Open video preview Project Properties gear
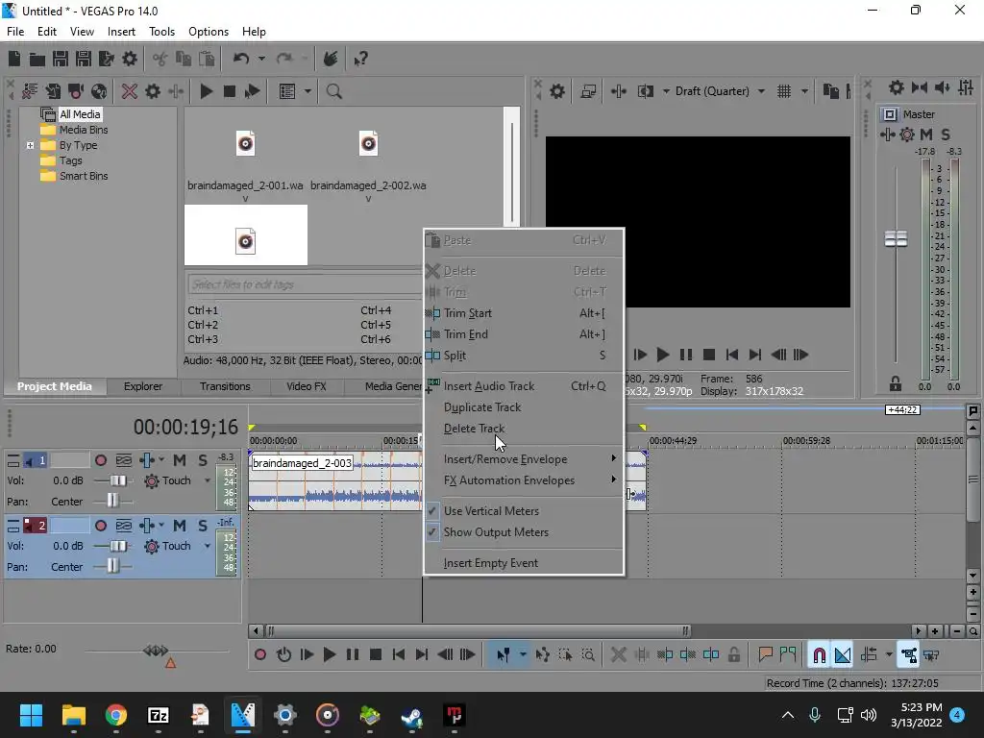 [x=556, y=91]
